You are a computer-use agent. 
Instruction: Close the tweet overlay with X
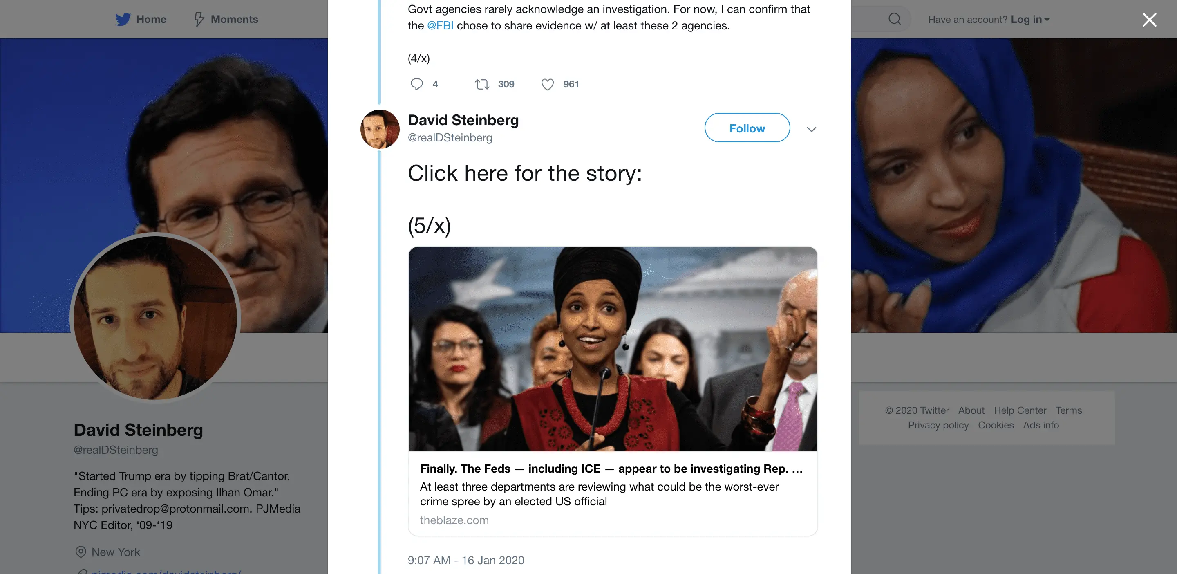(x=1149, y=20)
